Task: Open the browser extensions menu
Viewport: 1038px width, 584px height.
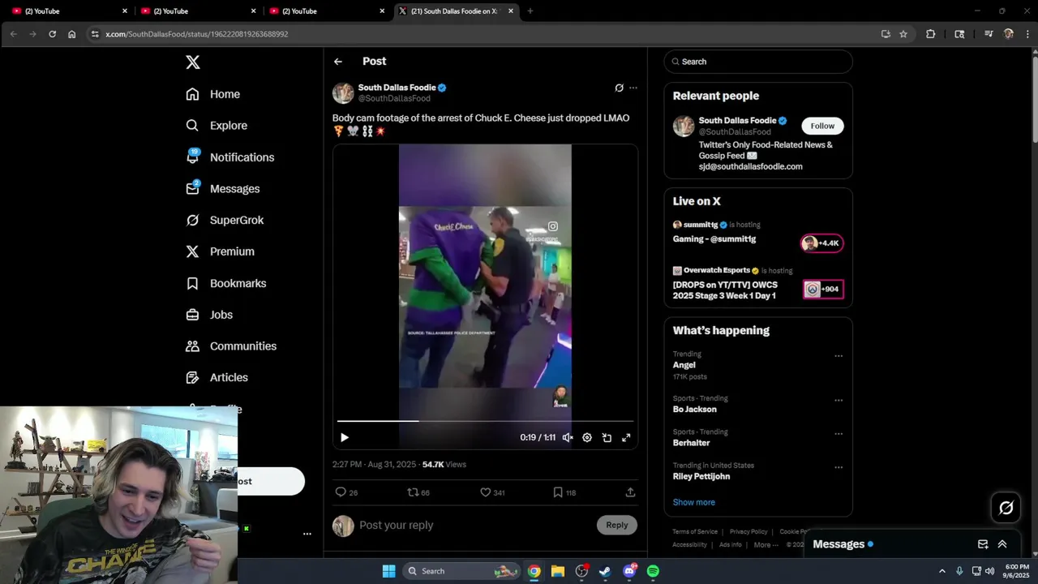Action: point(930,34)
